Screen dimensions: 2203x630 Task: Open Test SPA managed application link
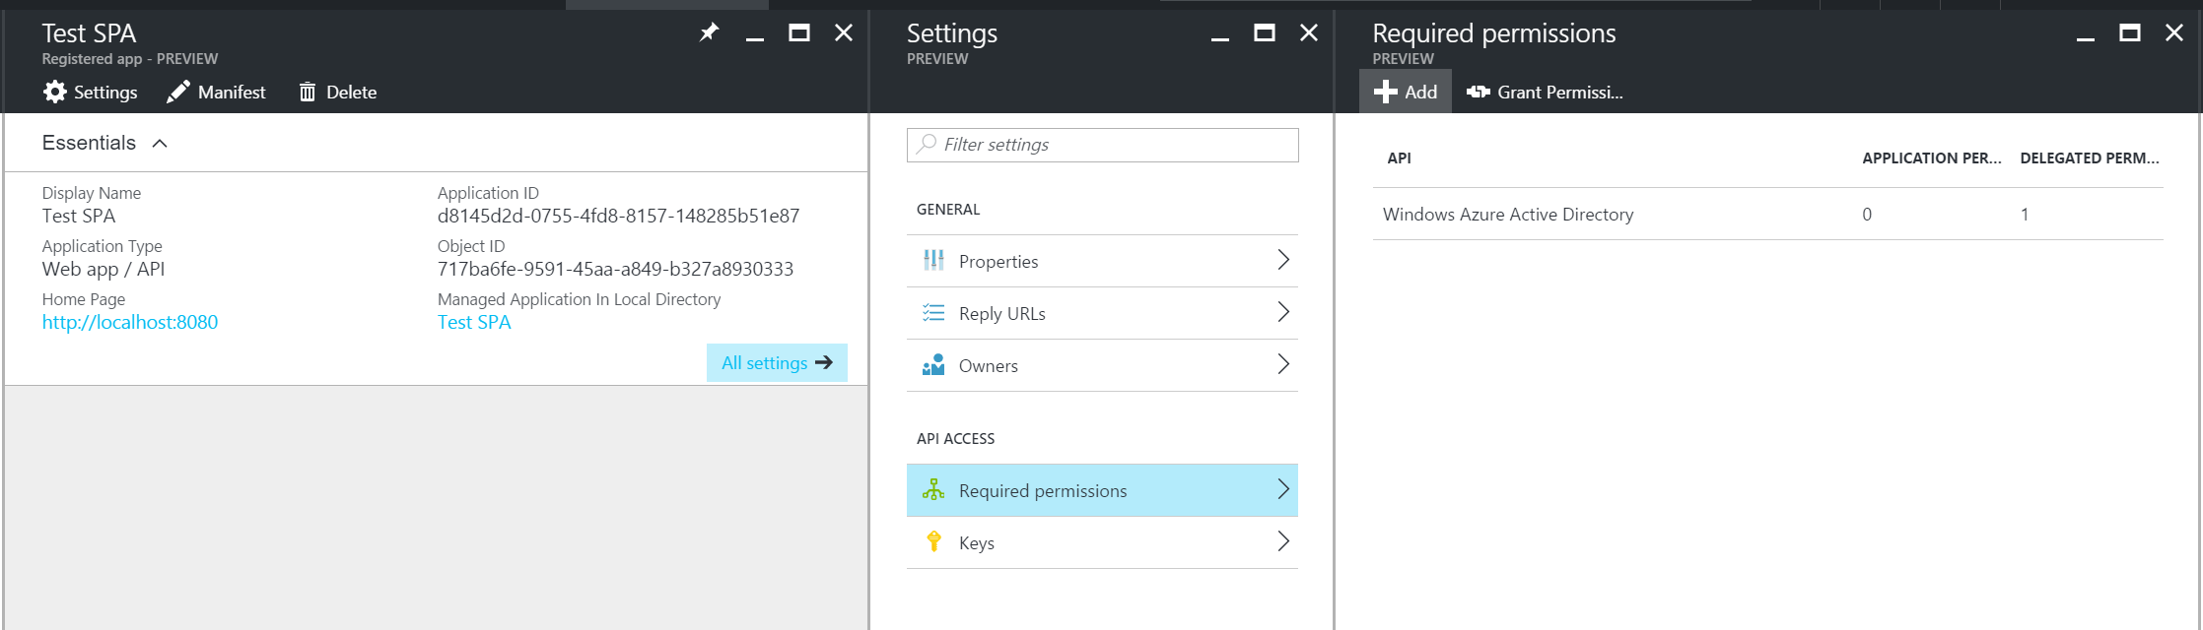[474, 322]
